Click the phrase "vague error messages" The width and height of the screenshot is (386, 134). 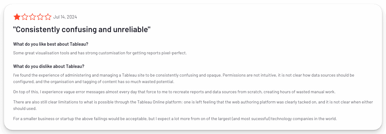coord(76,92)
